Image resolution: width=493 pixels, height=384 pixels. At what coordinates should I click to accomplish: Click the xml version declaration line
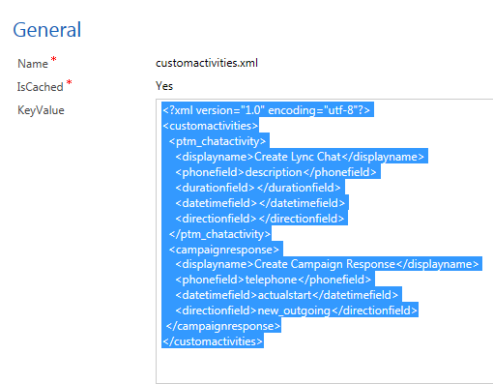[267, 110]
